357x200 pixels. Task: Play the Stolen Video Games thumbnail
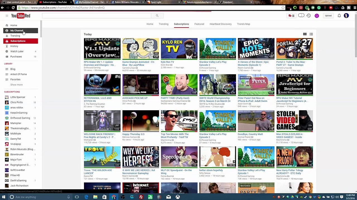pos(295,121)
